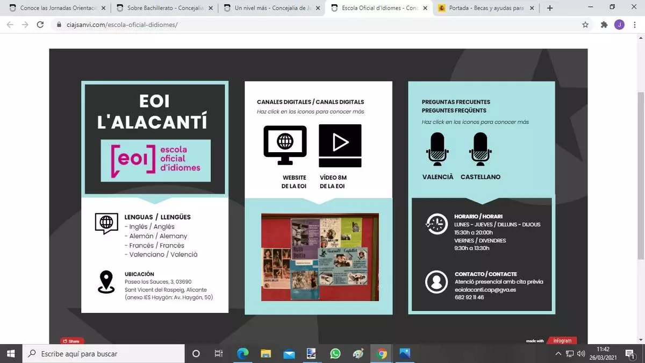Open the Chrome extensions puzzle icon

click(604, 25)
